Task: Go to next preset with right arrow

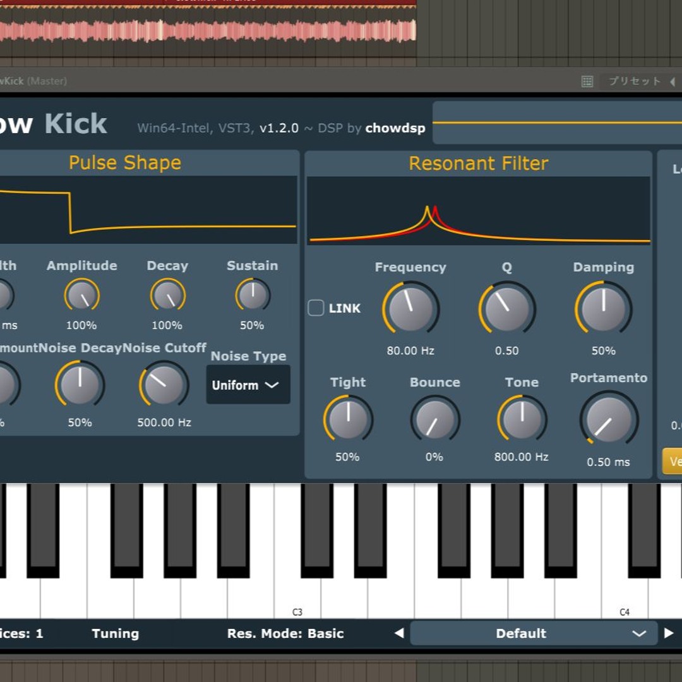Action: click(669, 633)
